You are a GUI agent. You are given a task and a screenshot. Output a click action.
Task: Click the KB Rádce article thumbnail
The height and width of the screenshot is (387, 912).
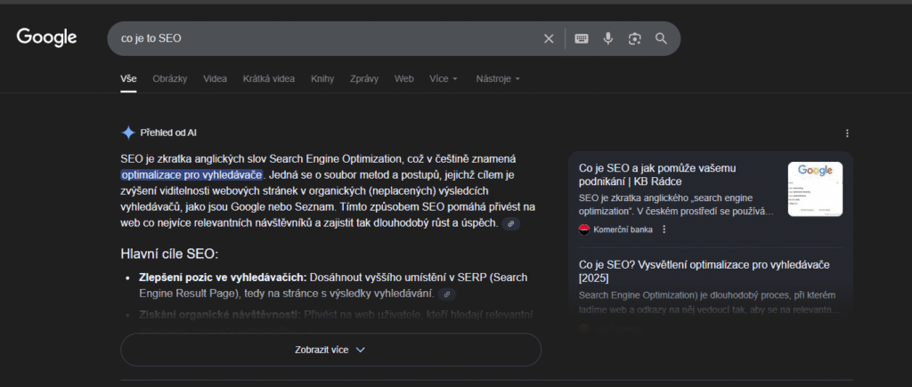pos(814,189)
